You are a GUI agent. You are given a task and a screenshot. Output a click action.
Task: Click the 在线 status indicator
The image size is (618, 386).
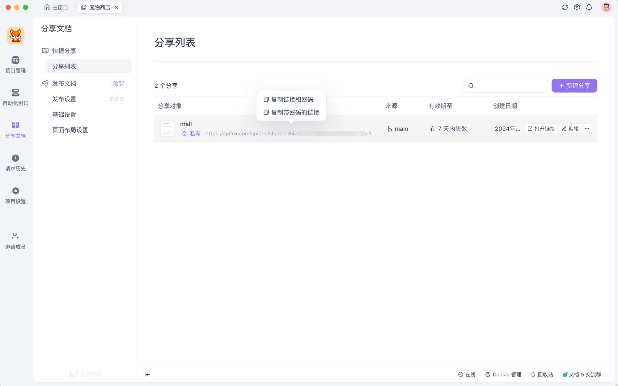click(x=467, y=374)
